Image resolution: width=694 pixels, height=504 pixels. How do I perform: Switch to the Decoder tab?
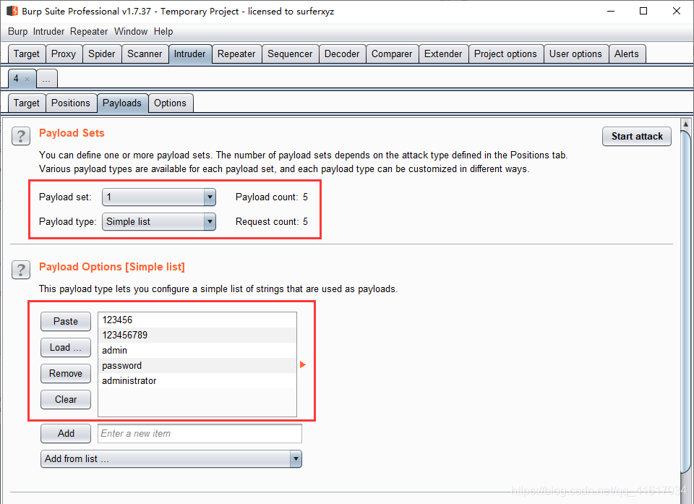[x=342, y=54]
